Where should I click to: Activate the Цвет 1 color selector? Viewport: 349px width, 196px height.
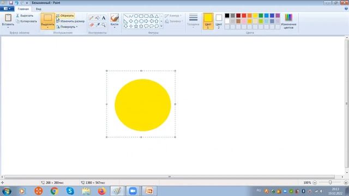(x=208, y=21)
